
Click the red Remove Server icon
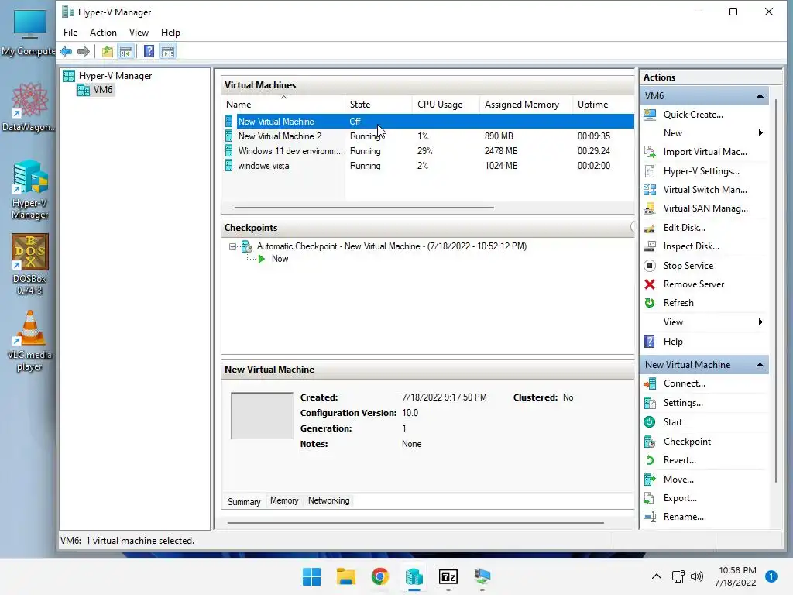click(650, 284)
